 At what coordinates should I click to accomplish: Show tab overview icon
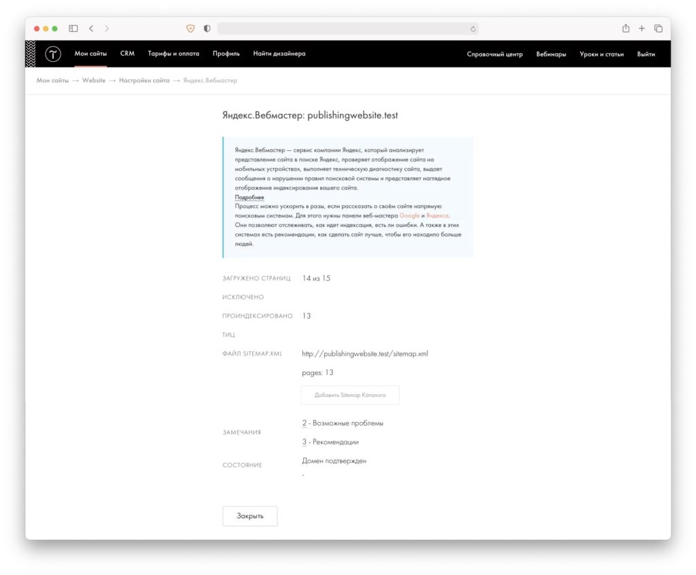(658, 29)
